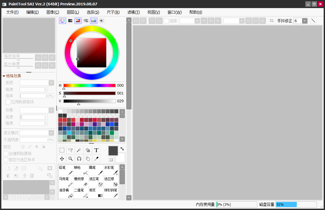This screenshot has width=325, height=210.
Task: Check the 应用到钢笔线 checkbox
Action: [8, 102]
